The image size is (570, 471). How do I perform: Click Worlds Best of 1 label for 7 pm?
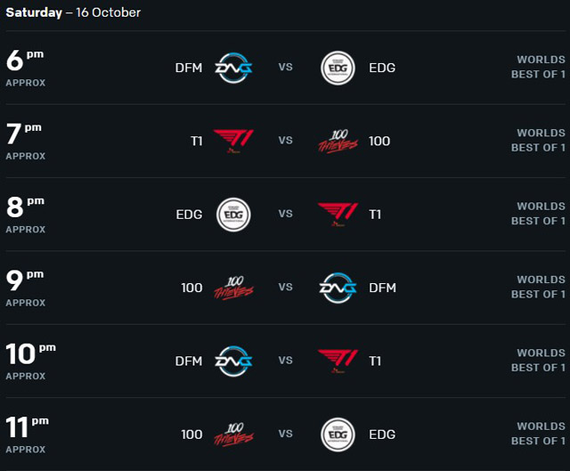click(538, 141)
